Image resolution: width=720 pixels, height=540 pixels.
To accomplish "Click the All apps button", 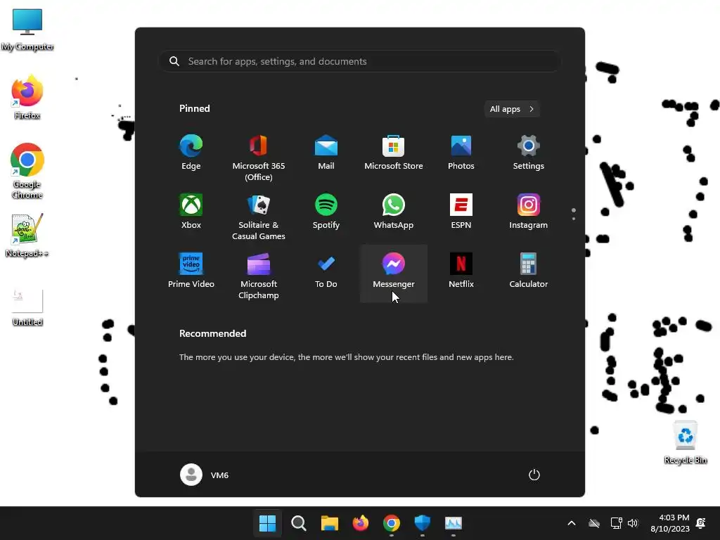I will tap(512, 109).
